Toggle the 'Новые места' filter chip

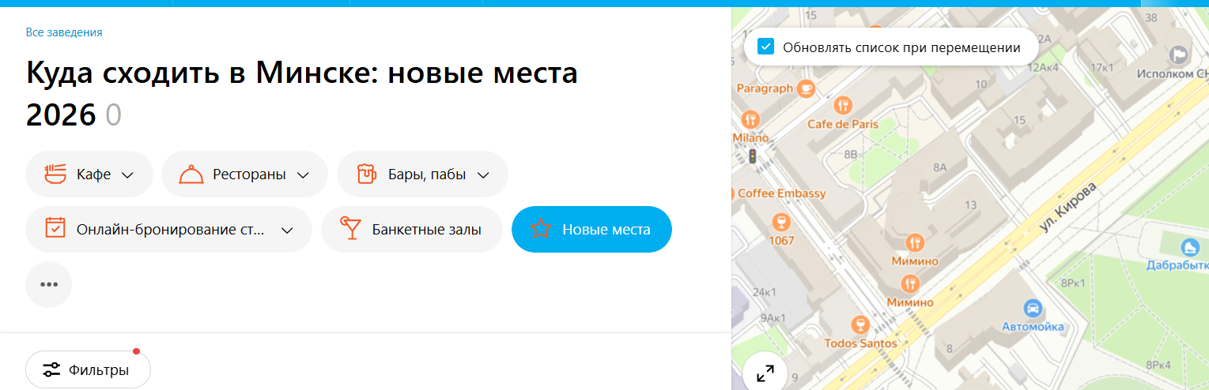(x=591, y=230)
